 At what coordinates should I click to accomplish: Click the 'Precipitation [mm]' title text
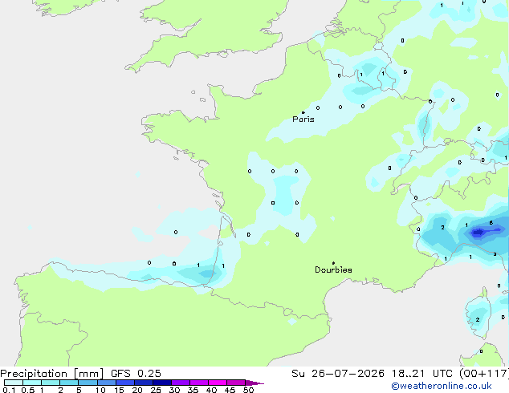click(x=52, y=374)
